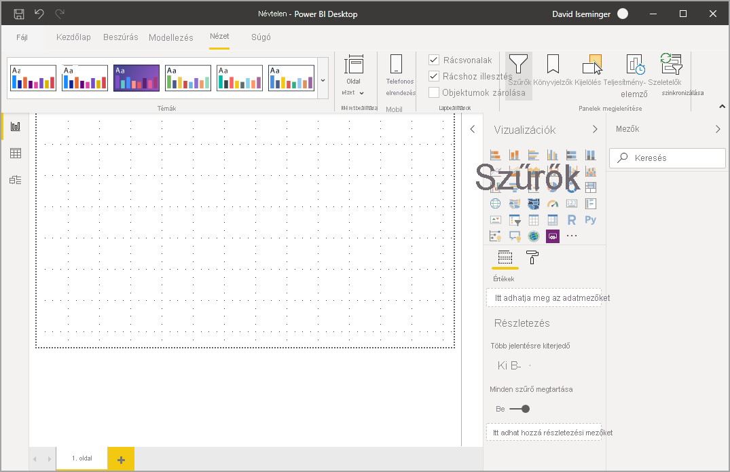Viewport: 730px width, 472px height.
Task: Open the Kezdőlap ribbon tab
Action: click(73, 37)
